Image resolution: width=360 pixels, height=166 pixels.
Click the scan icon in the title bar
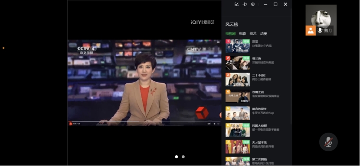(236, 4)
